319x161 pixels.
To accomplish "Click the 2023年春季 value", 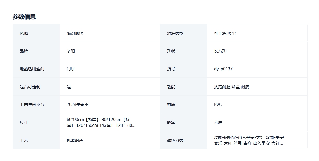I will tap(77, 105).
